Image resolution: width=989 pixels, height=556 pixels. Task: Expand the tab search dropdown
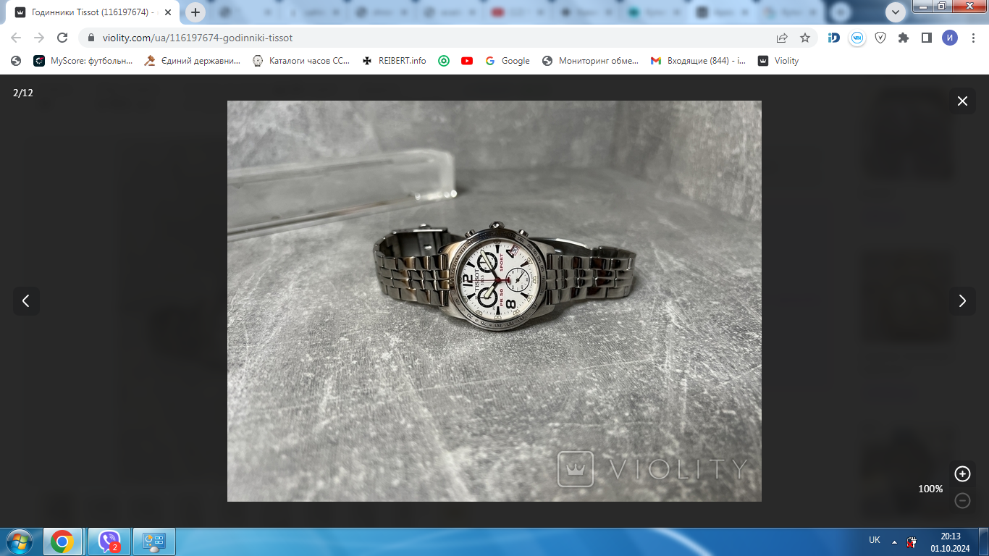coord(896,12)
